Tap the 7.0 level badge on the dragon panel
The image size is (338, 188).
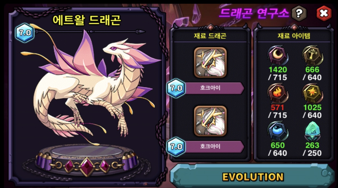coord(25,33)
